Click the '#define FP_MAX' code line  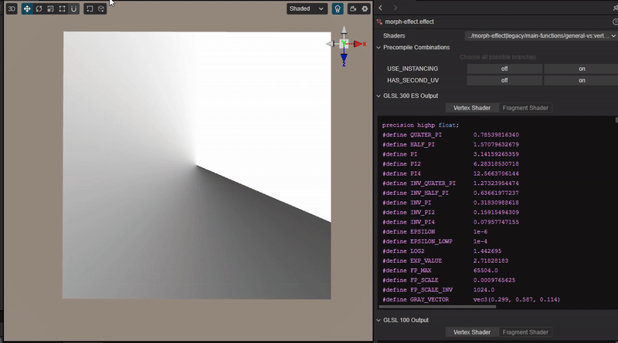440,271
